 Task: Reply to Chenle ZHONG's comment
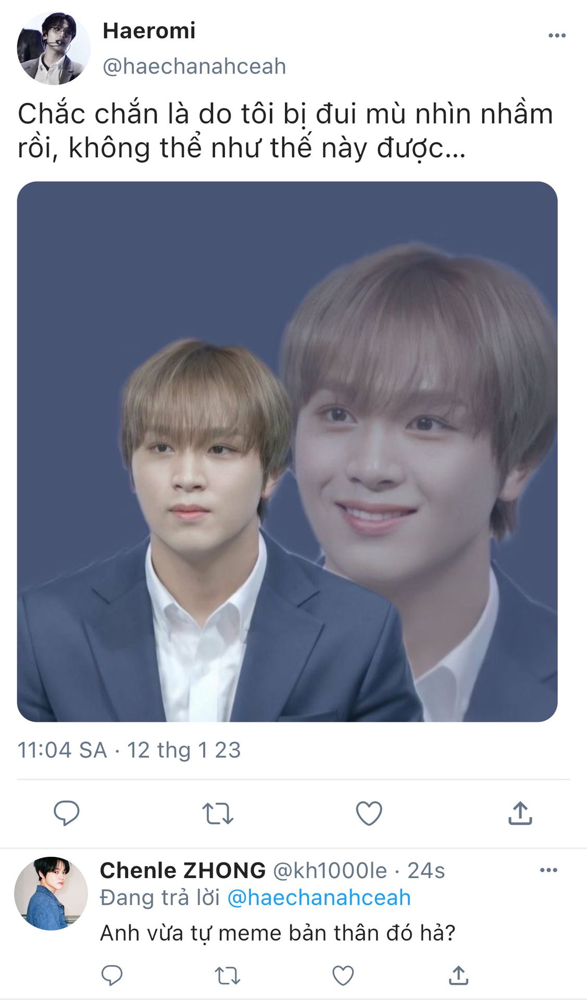point(111,975)
